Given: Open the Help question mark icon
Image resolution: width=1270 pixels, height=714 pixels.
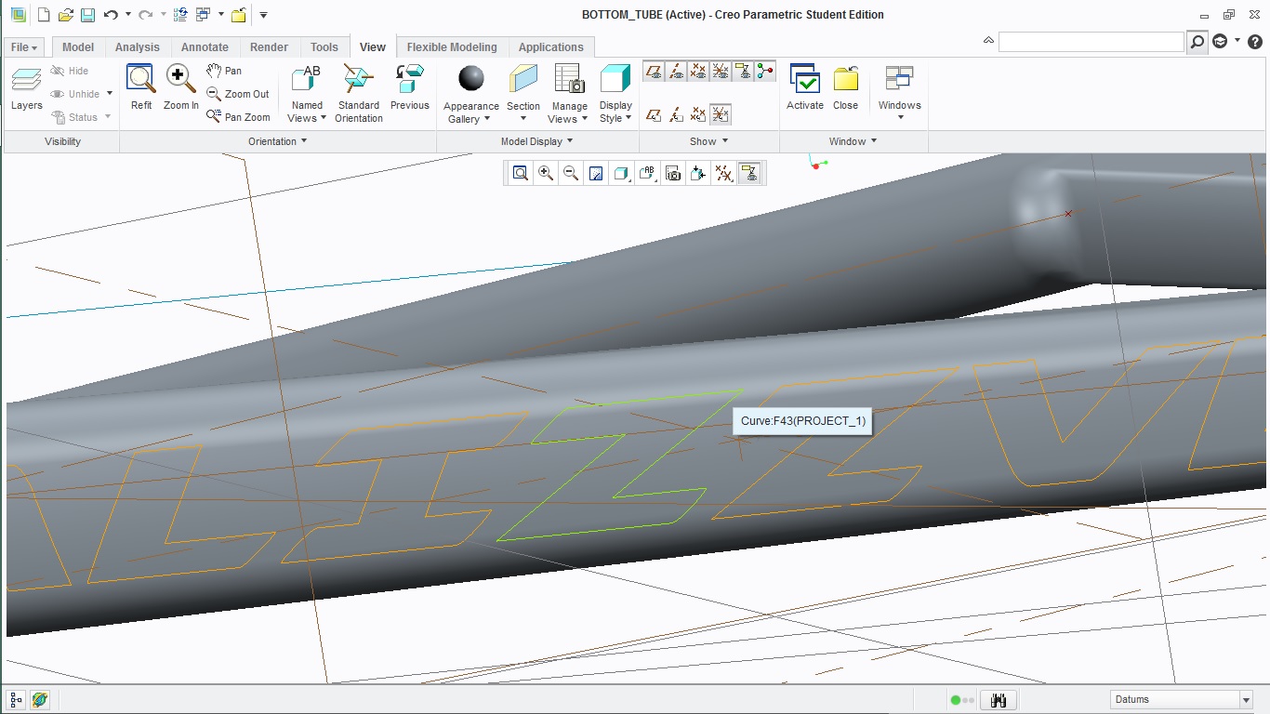Looking at the screenshot, I should point(1254,42).
